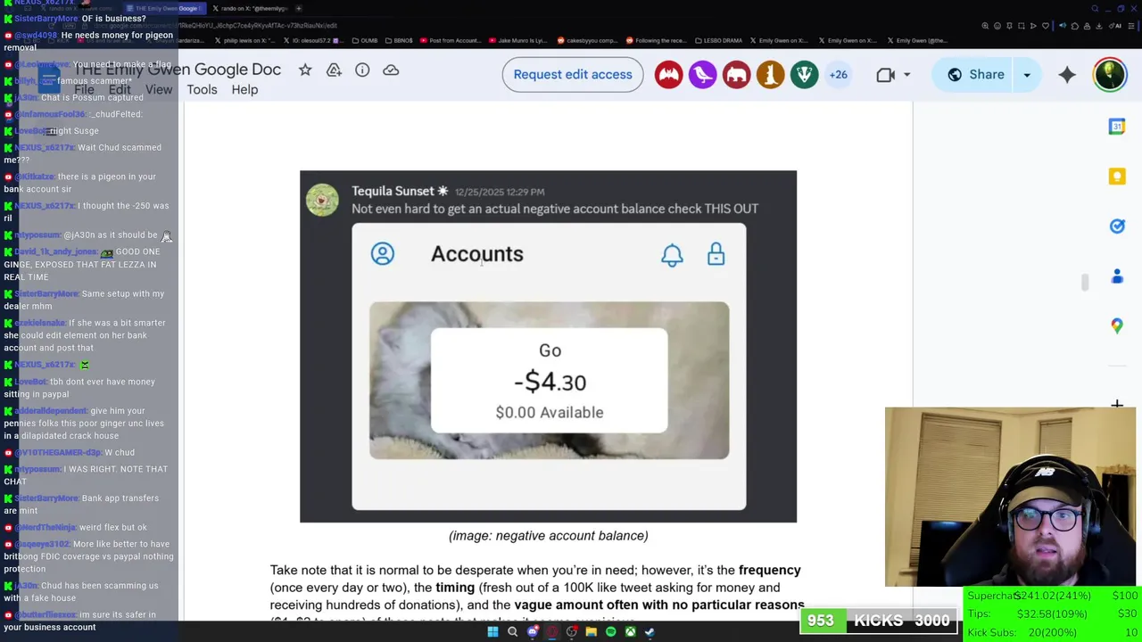Open Steam from the taskbar
The width and height of the screenshot is (1142, 642).
650,631
